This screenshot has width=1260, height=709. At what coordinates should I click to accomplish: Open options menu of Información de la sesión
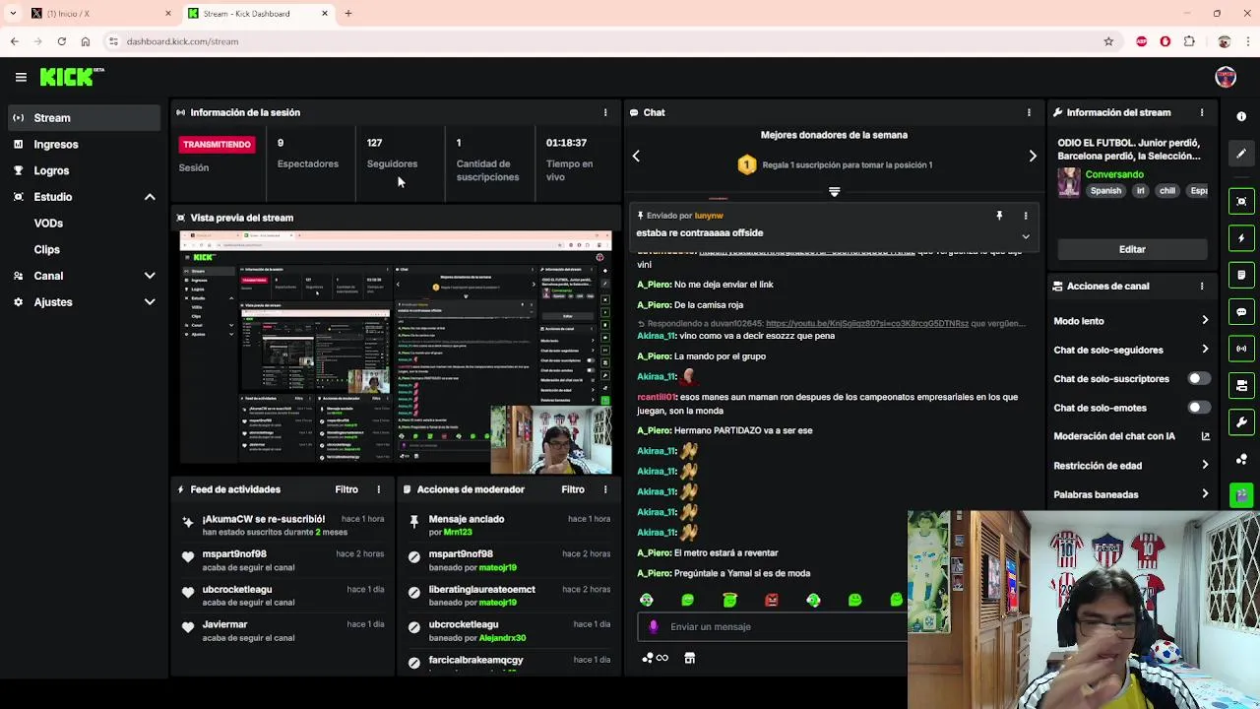[605, 112]
